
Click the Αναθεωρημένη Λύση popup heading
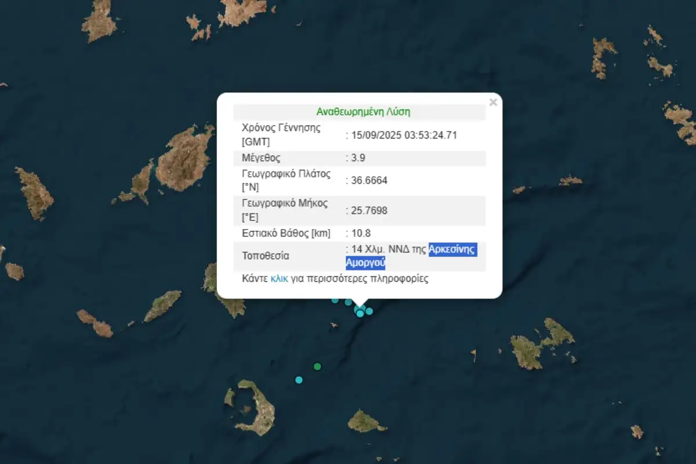click(363, 112)
